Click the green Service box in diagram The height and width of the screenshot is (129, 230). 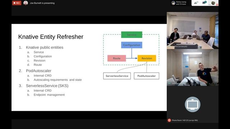(132, 35)
